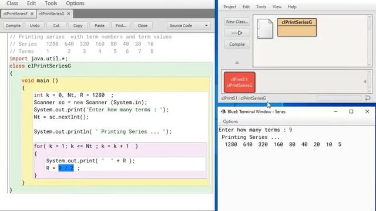Viewport: 376px width, 211px height.
Task: Click the object bench left arrow
Action: [365, 82]
